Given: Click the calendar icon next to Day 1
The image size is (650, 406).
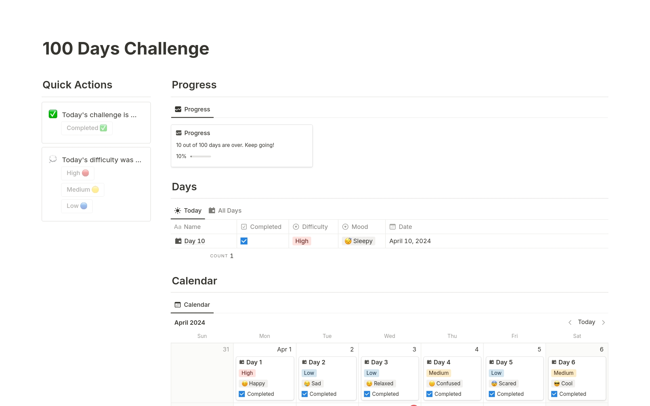Looking at the screenshot, I should 242,362.
